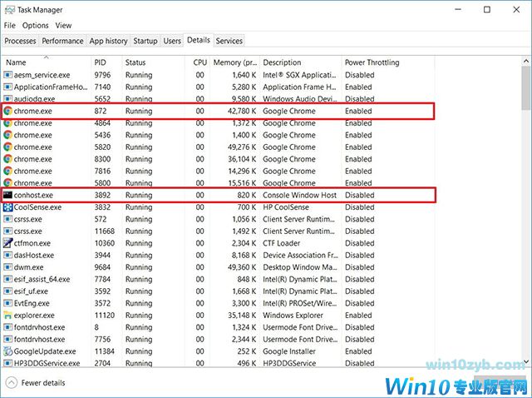This screenshot has width=532, height=398.
Task: Click memory value 35,148 K
Action: tap(242, 316)
